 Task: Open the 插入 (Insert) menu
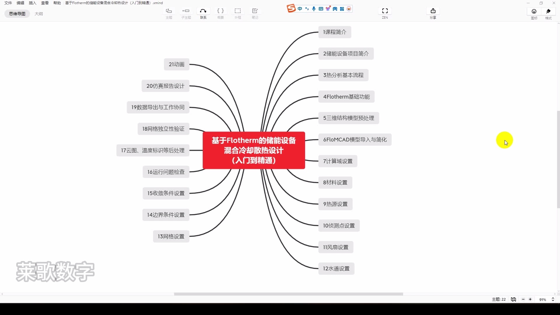pos(32,3)
